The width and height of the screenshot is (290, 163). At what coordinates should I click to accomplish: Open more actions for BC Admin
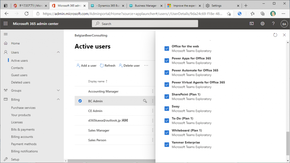pyautogui.click(x=153, y=101)
